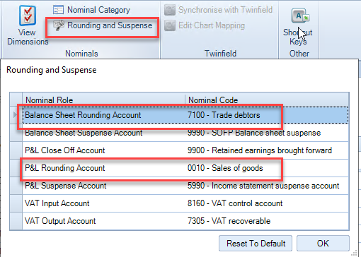This screenshot has width=361, height=257.
Task: Click the Nominals ribbon group label
Action: 81,54
